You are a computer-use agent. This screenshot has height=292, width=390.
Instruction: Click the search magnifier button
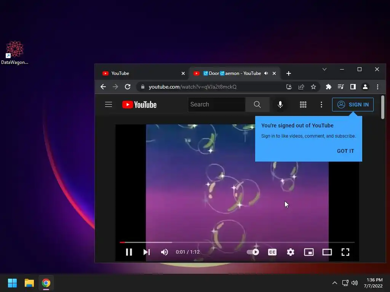pyautogui.click(x=257, y=105)
